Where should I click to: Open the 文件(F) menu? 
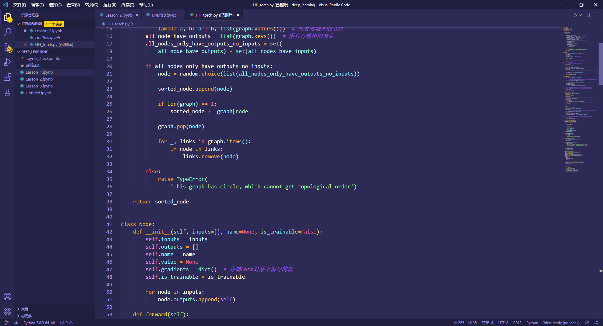(x=19, y=5)
